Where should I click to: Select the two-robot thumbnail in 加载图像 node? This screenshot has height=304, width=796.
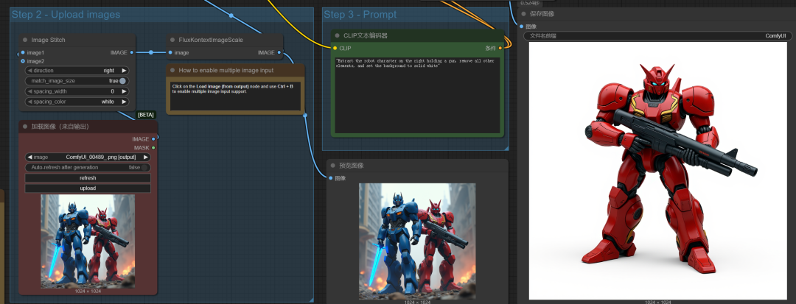point(88,241)
